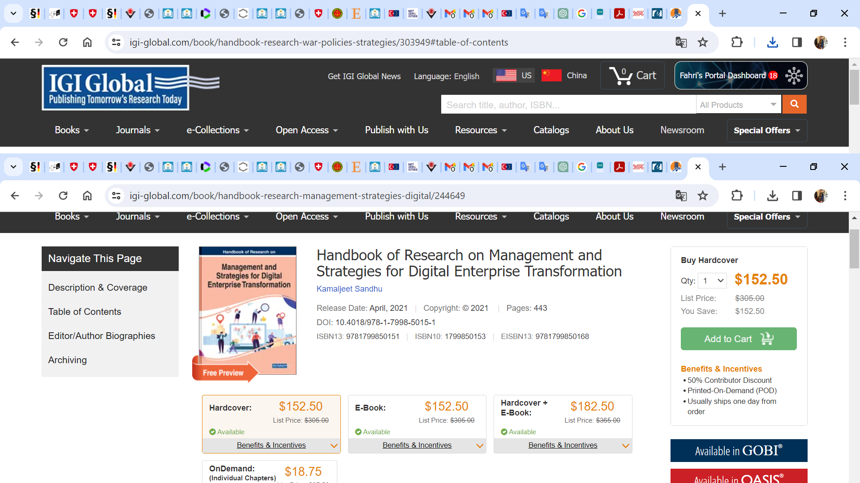860x483 pixels.
Task: Open the shopping Cart icon
Action: tap(632, 76)
